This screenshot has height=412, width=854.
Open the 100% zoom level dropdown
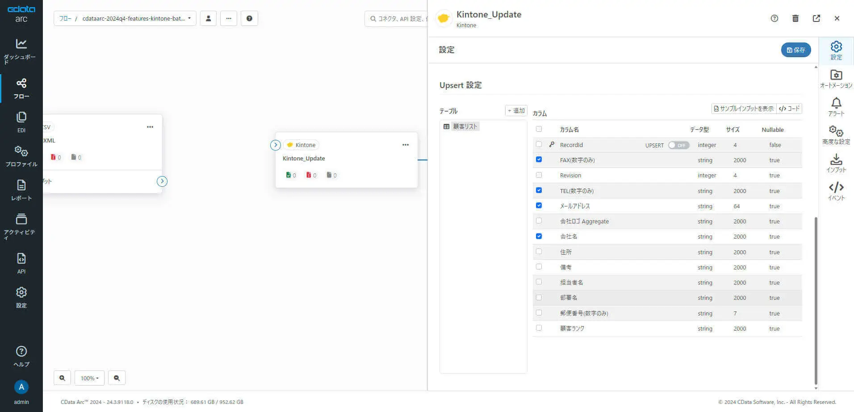[x=89, y=378]
